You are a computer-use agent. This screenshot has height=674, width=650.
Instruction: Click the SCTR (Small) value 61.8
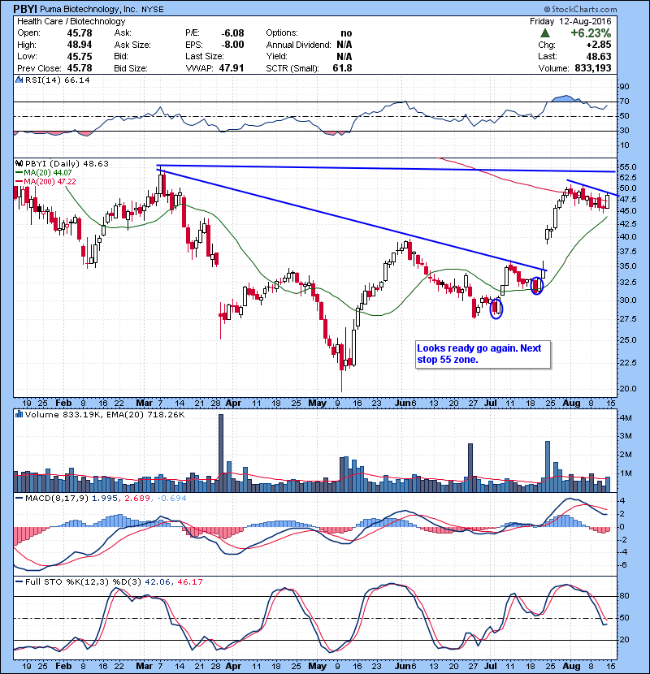[342, 68]
